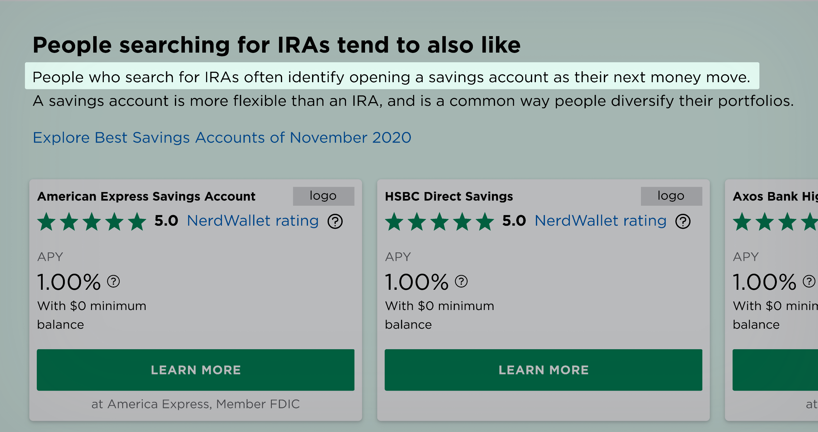Click the American Express Savings Account title

click(x=146, y=196)
